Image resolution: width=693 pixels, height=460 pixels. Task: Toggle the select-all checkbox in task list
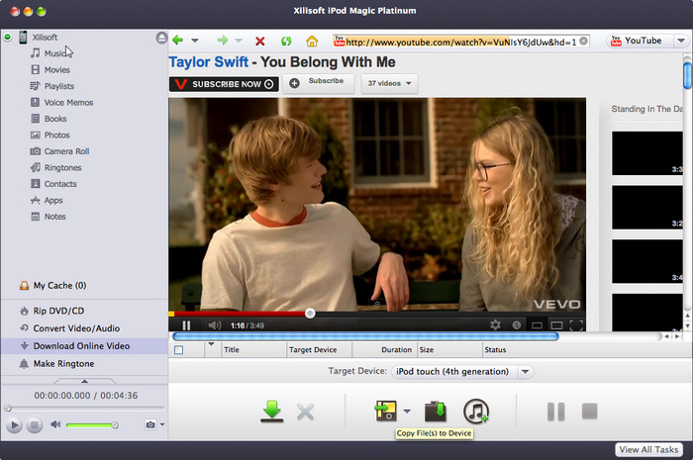pyautogui.click(x=179, y=349)
